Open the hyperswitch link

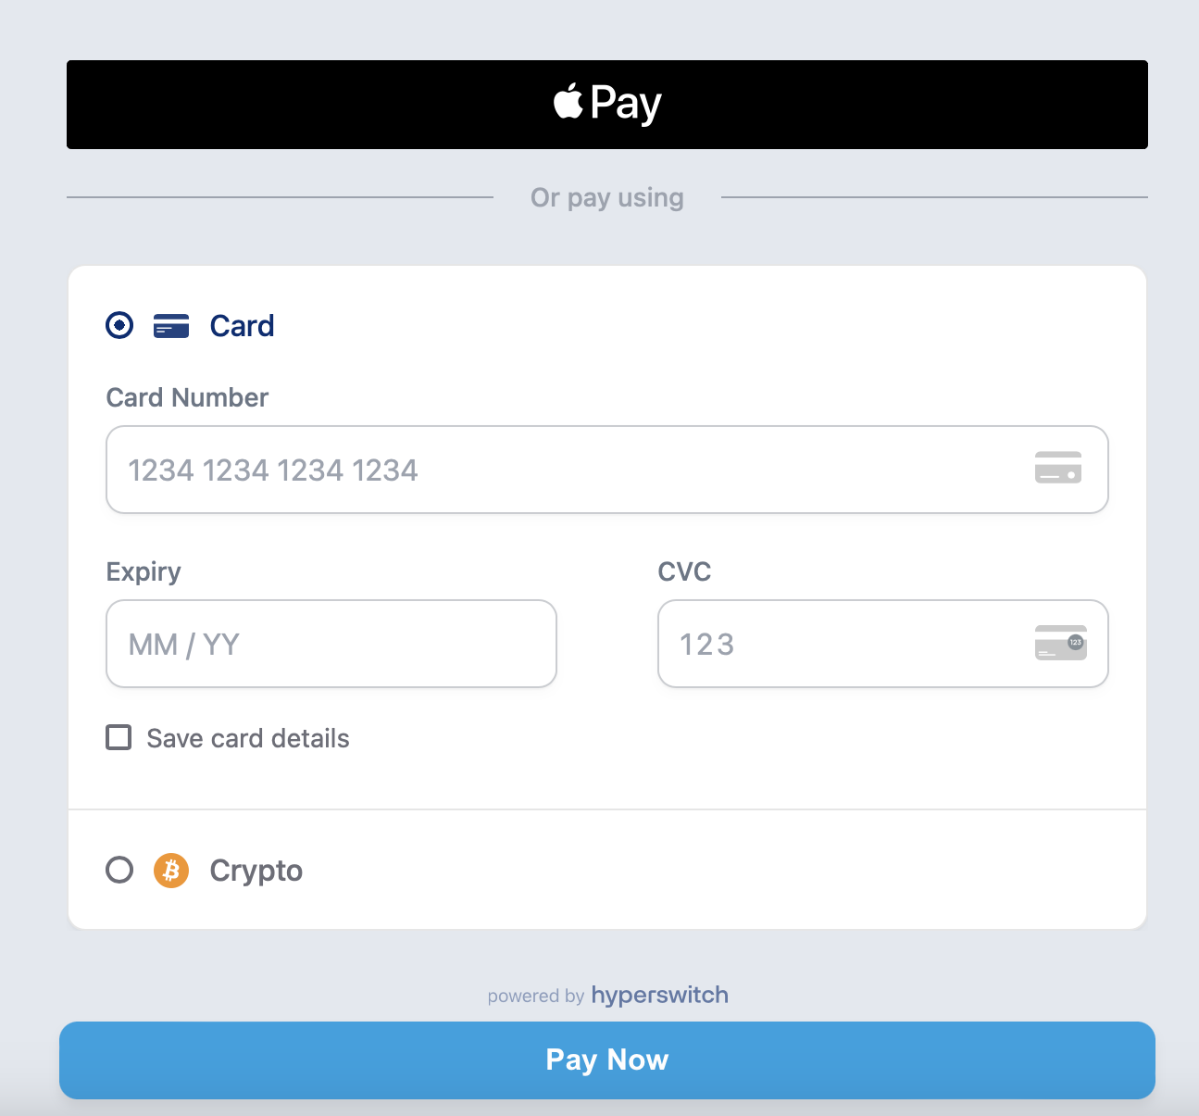[x=659, y=995]
